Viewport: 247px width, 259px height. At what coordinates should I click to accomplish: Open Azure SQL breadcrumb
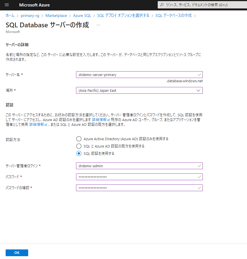[82, 15]
